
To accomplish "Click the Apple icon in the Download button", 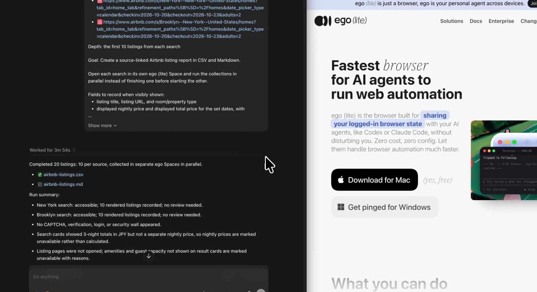I will pyautogui.click(x=341, y=180).
